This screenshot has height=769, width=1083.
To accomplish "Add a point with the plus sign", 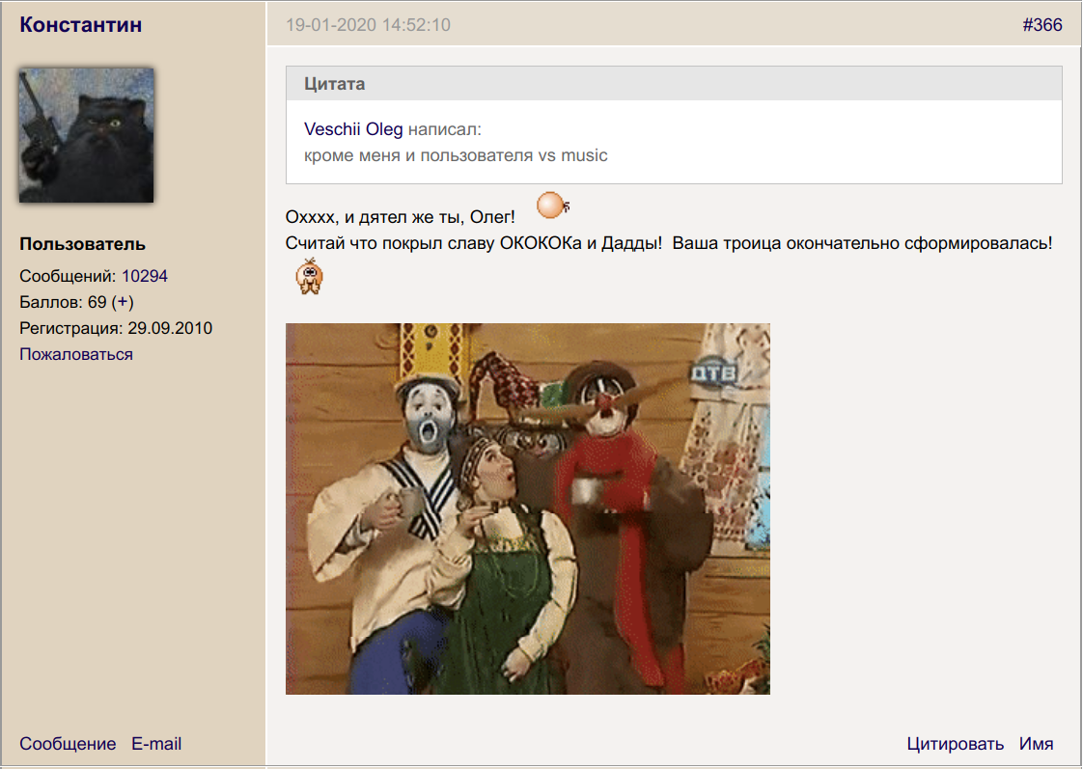I will 123,302.
